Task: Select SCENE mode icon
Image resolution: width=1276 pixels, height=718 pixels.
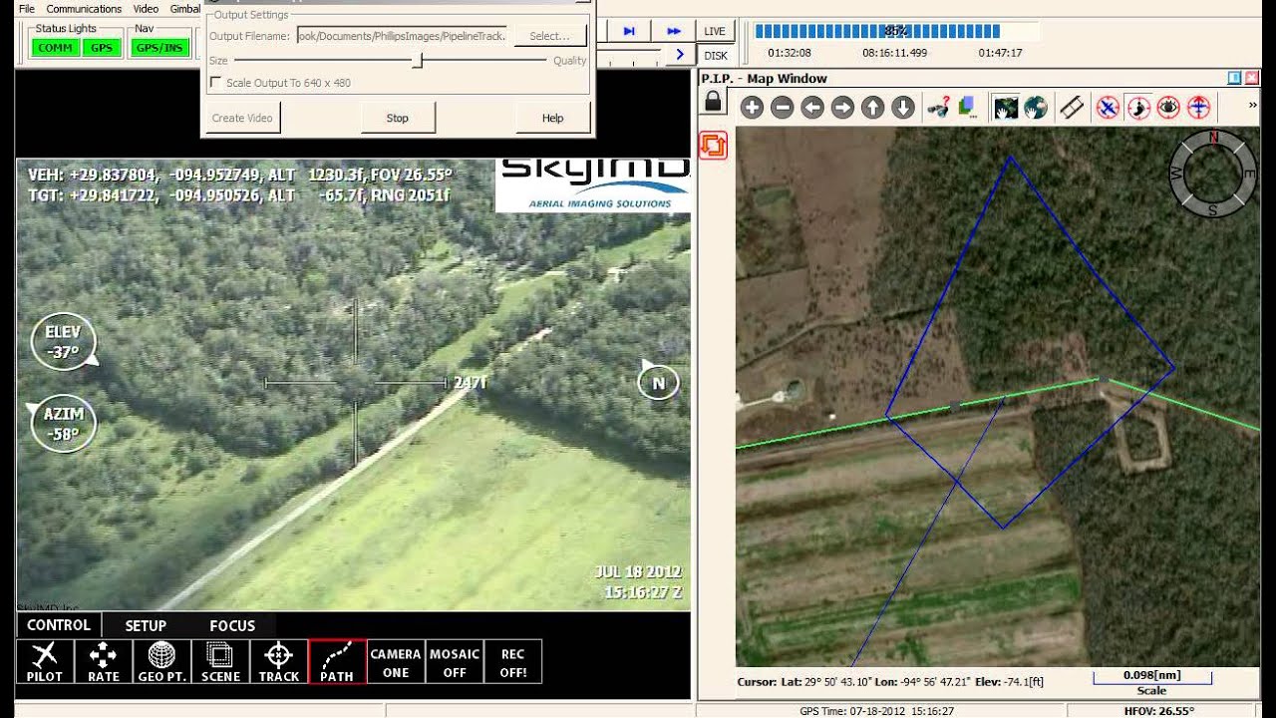Action: point(220,661)
